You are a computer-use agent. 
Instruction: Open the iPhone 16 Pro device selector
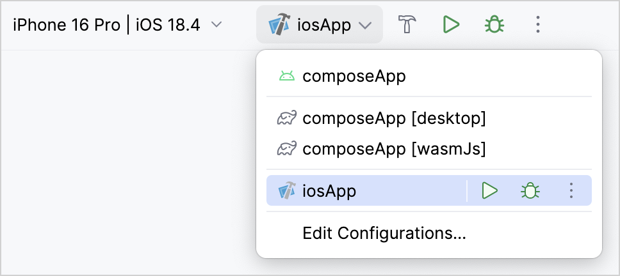(x=106, y=25)
